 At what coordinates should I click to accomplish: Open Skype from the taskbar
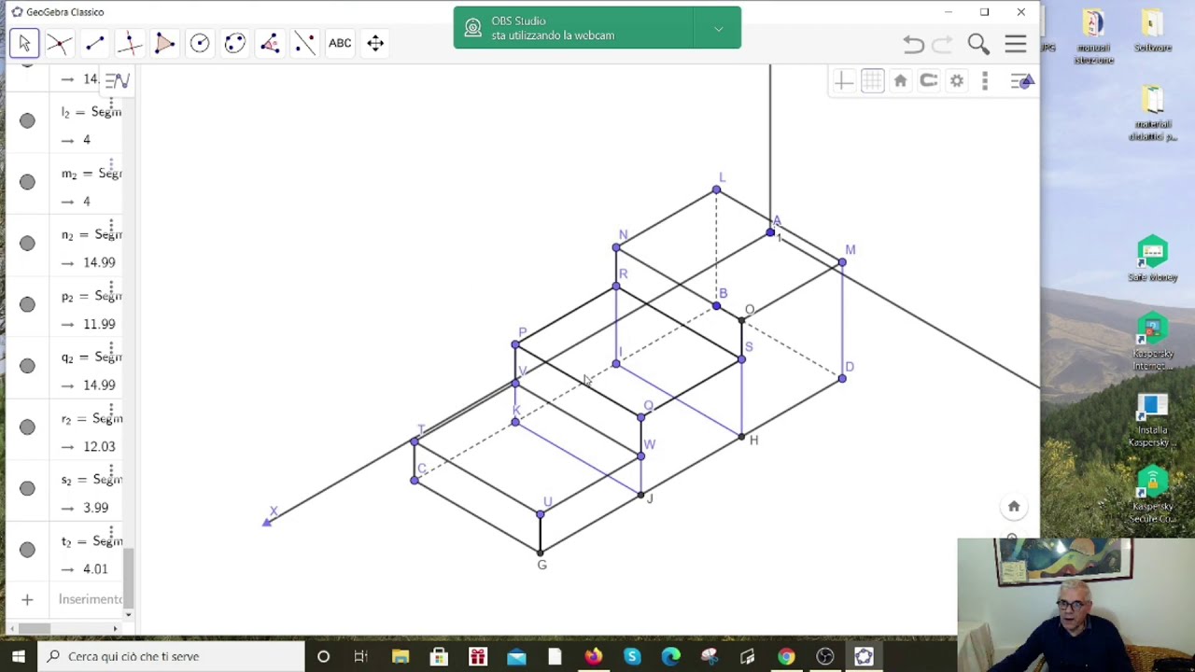(632, 656)
